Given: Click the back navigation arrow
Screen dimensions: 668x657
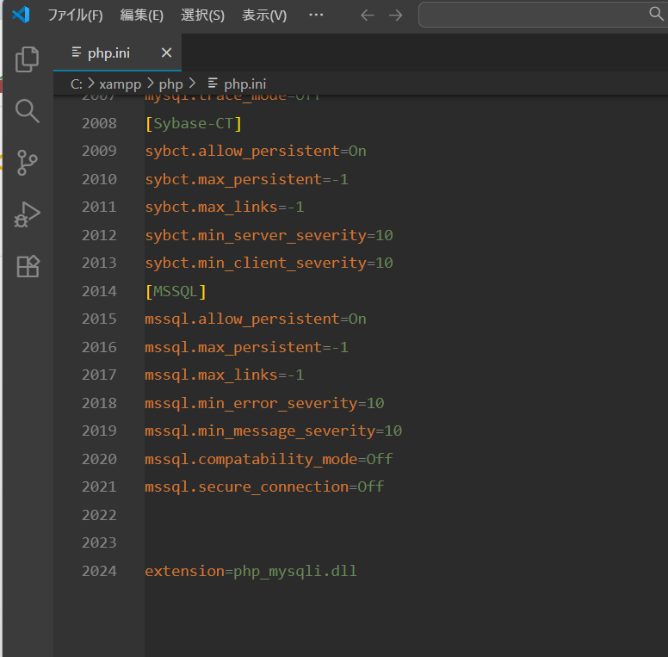Looking at the screenshot, I should click(x=368, y=15).
